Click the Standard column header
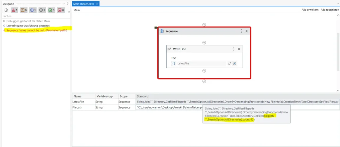 coord(238,96)
